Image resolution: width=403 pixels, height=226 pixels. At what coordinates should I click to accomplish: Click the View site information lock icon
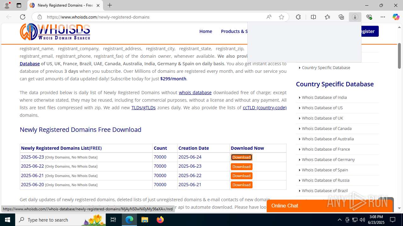tap(40, 17)
